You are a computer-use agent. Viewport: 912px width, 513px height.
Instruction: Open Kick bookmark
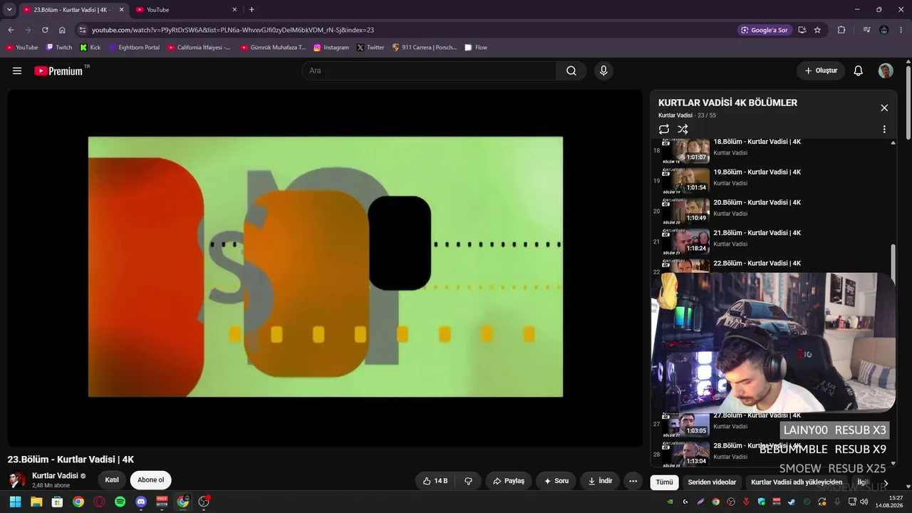(x=90, y=48)
